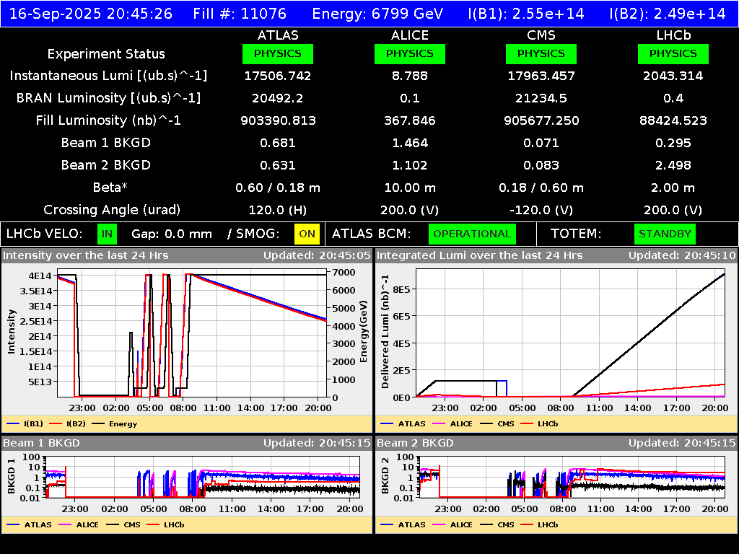The image size is (739, 554).
Task: Click ATLAS BRAN luminosity value 20492.2
Action: click(278, 98)
